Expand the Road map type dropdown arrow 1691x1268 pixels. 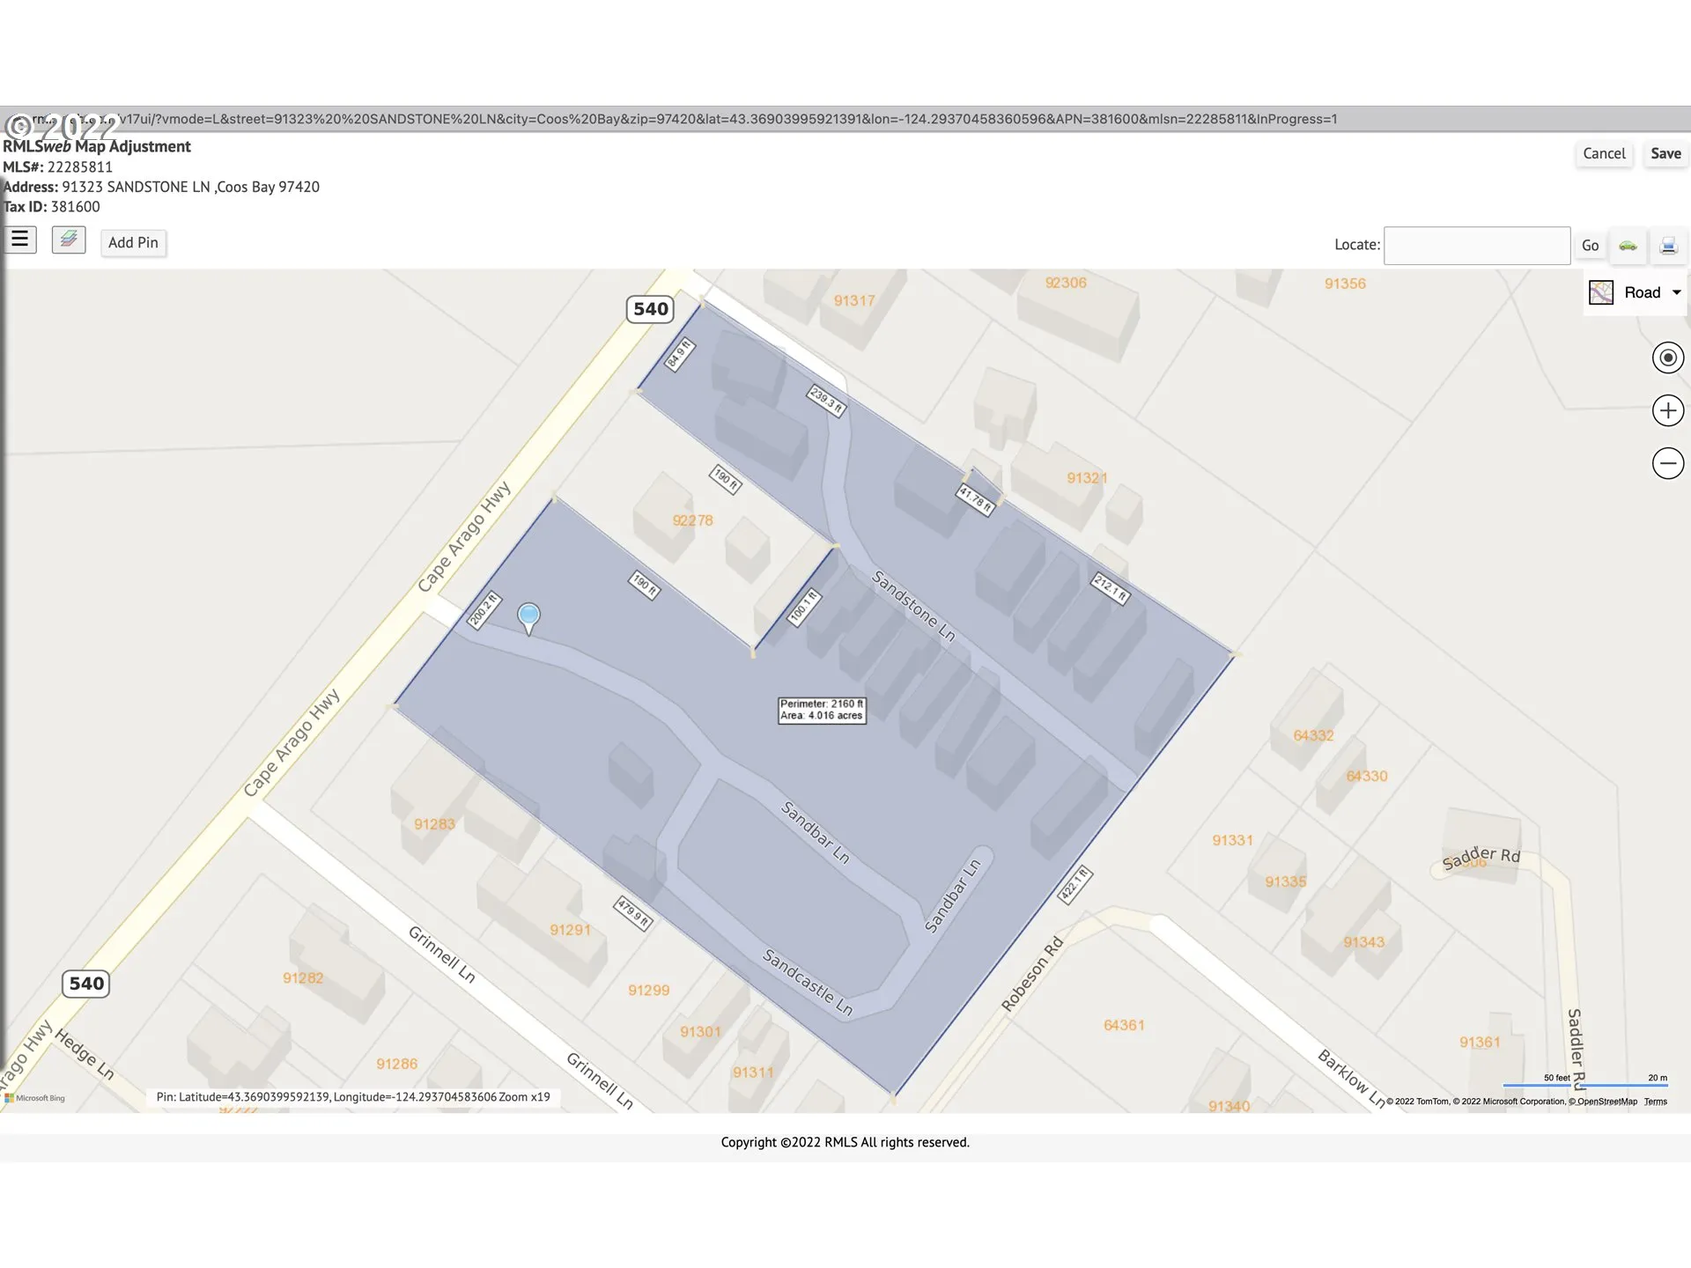point(1676,292)
